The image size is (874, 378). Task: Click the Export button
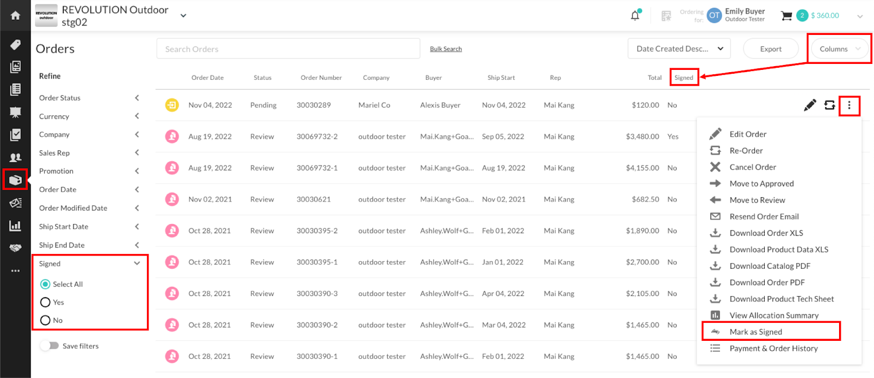click(770, 49)
